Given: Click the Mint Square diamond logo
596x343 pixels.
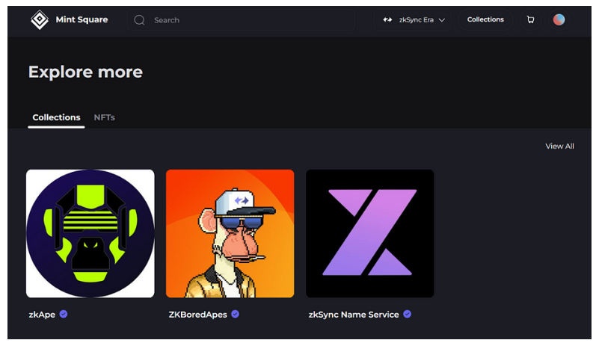Looking at the screenshot, I should [x=40, y=19].
